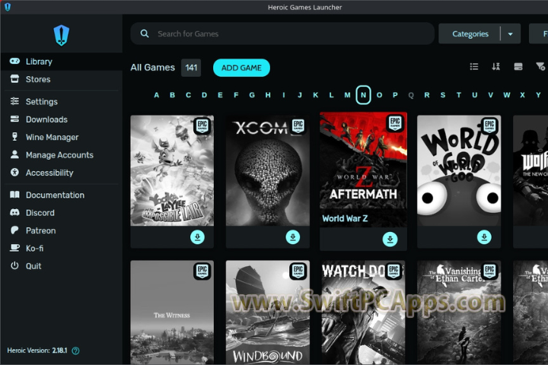Filter games by letter P

[395, 95]
